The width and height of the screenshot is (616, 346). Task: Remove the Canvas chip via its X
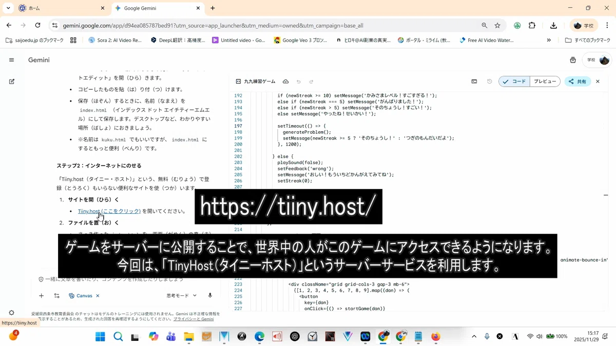click(x=98, y=296)
